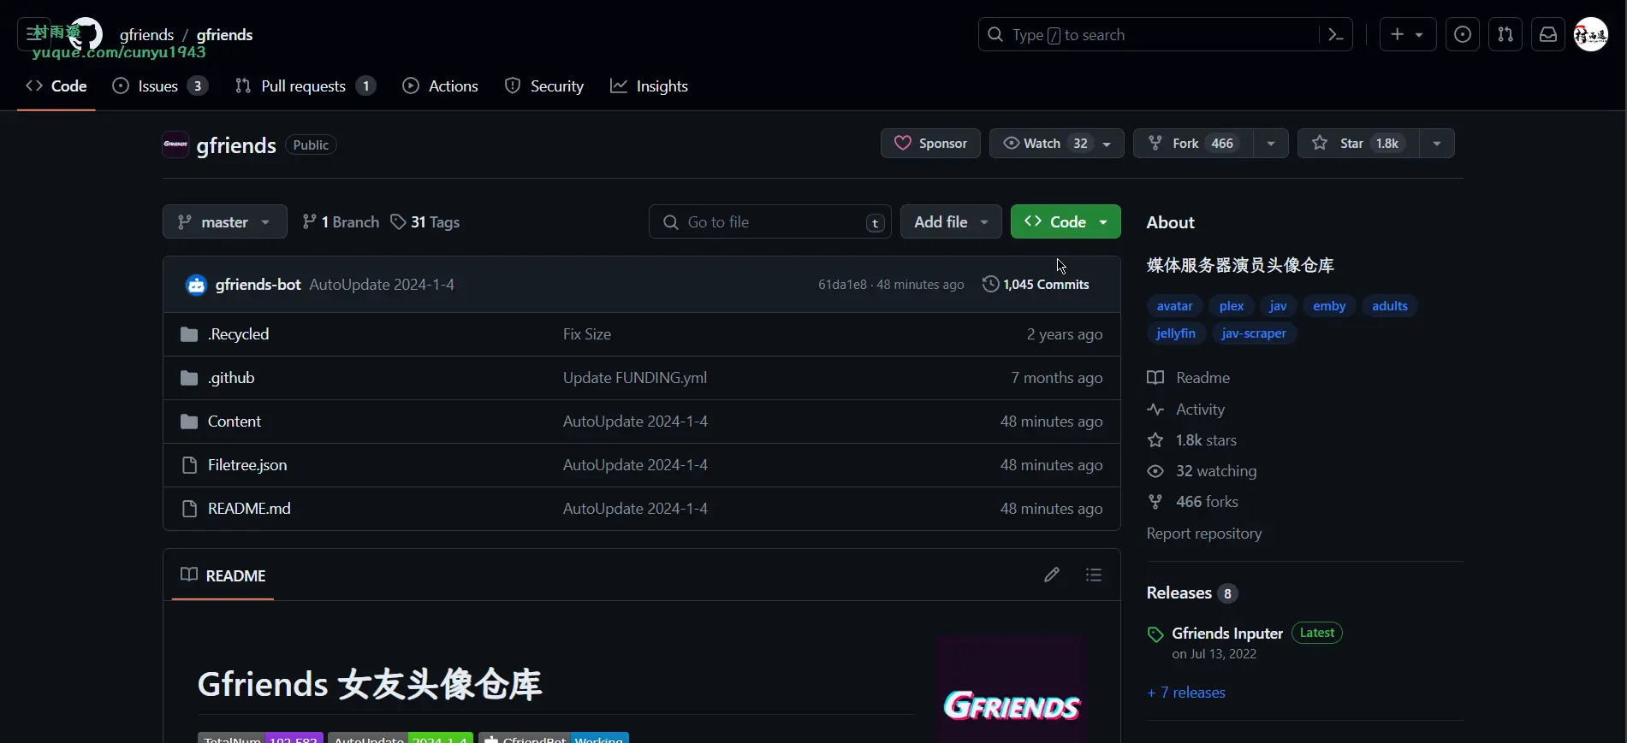Open the Security tab
This screenshot has width=1627, height=743.
click(544, 86)
